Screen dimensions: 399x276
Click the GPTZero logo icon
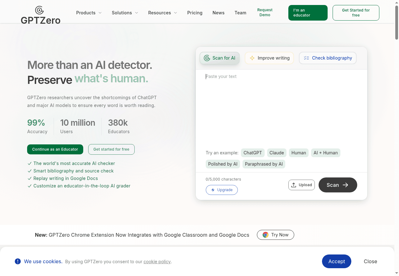point(39,10)
